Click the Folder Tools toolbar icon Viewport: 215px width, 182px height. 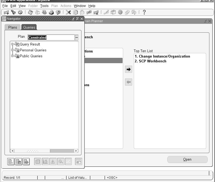coord(134,12)
